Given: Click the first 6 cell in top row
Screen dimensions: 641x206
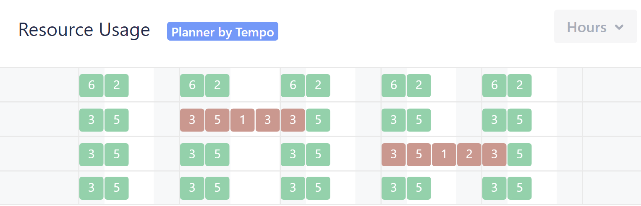Looking at the screenshot, I should point(92,85).
